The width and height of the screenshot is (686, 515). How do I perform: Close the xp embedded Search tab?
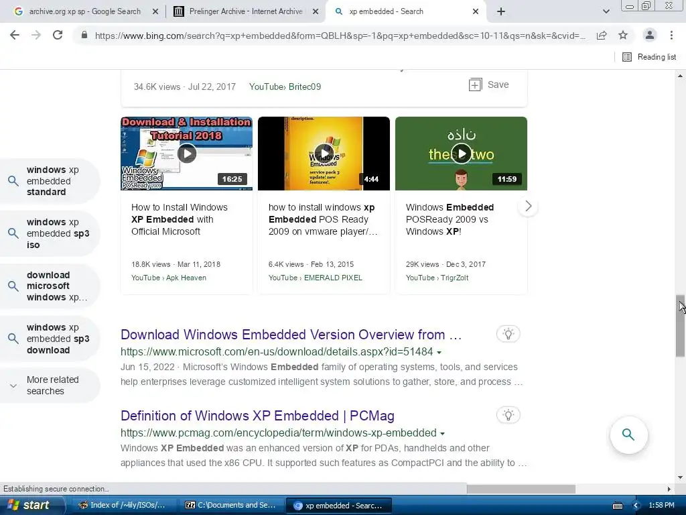pyautogui.click(x=476, y=11)
